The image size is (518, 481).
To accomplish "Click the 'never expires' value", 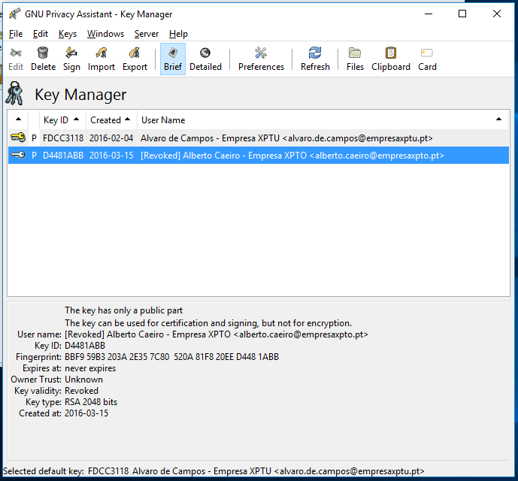I will click(x=90, y=368).
